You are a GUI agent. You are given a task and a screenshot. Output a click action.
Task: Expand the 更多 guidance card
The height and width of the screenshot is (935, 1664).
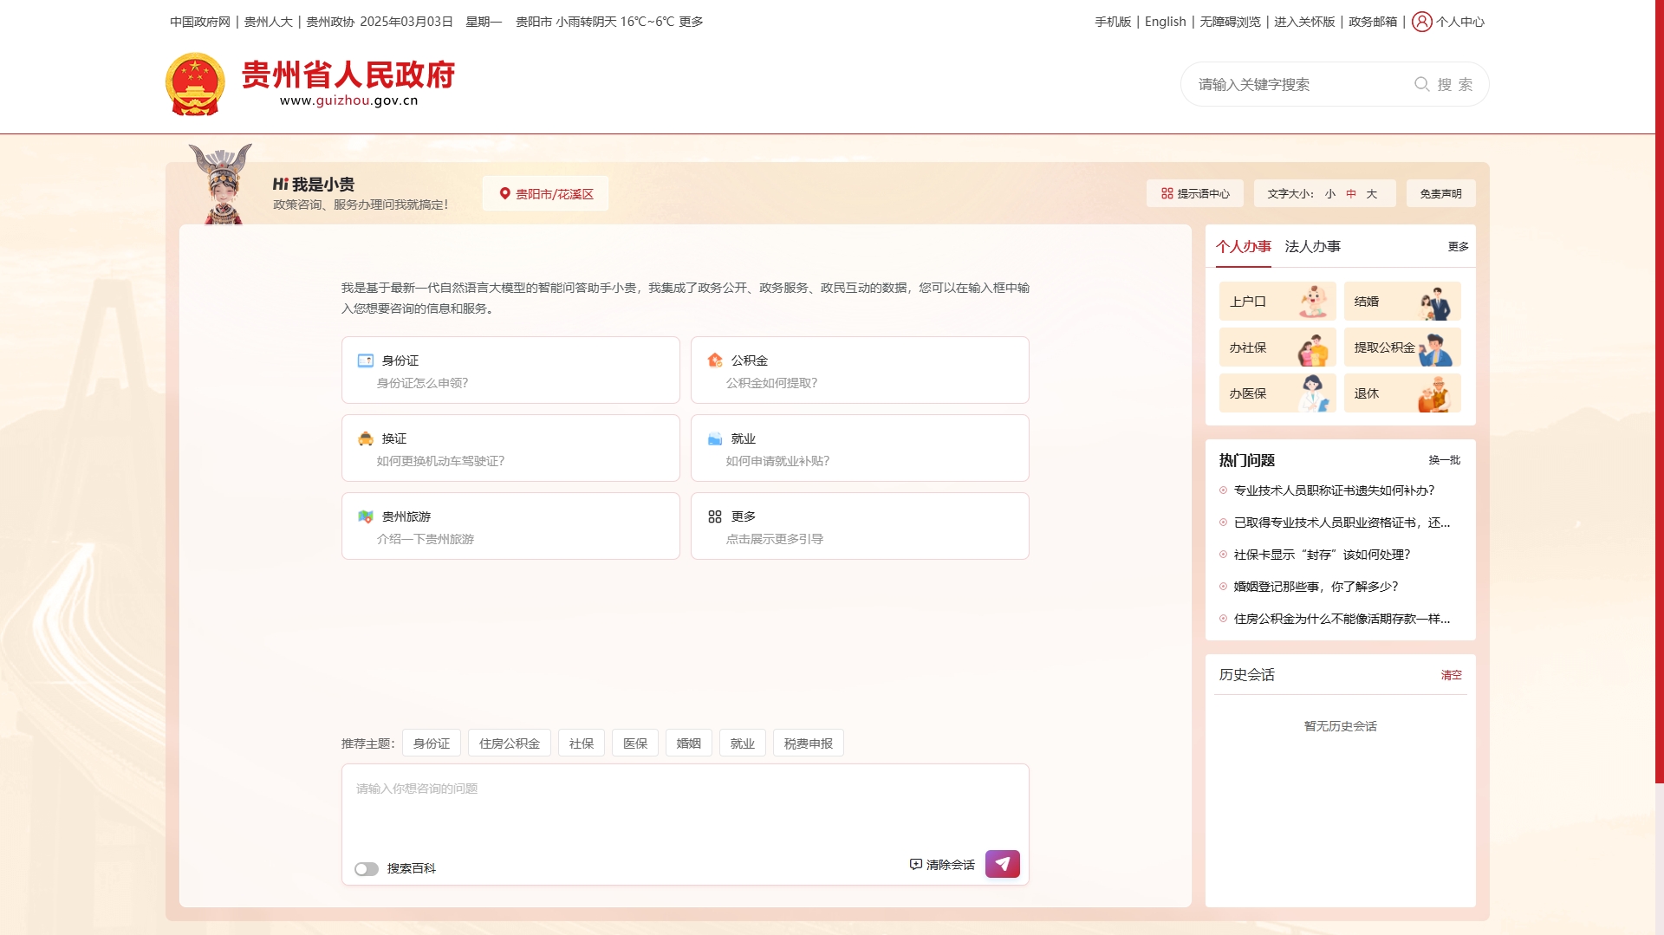click(860, 526)
